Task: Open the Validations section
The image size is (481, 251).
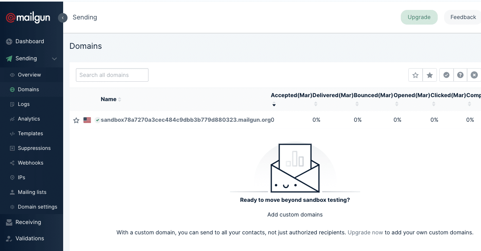Action: point(30,238)
